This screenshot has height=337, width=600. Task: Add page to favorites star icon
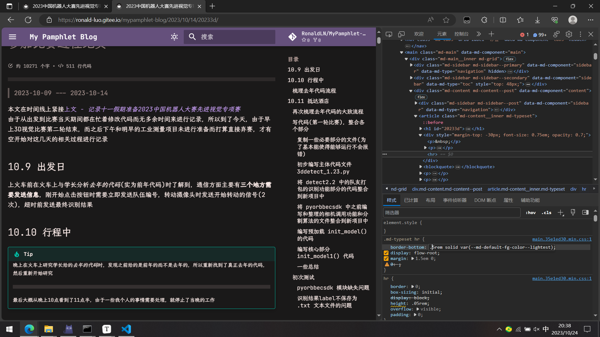[x=446, y=20]
